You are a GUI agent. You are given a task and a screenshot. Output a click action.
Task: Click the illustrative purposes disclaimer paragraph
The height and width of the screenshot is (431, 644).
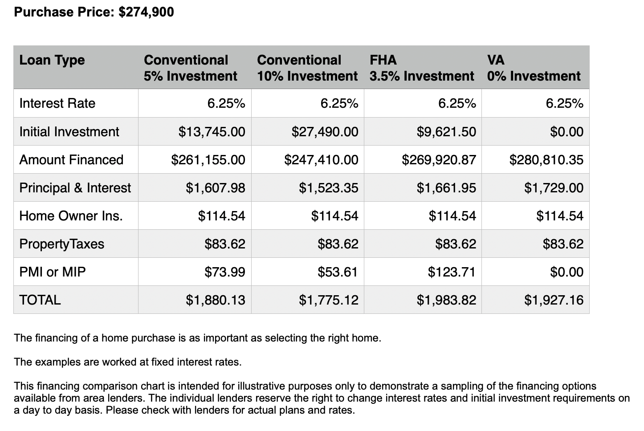[312, 398]
